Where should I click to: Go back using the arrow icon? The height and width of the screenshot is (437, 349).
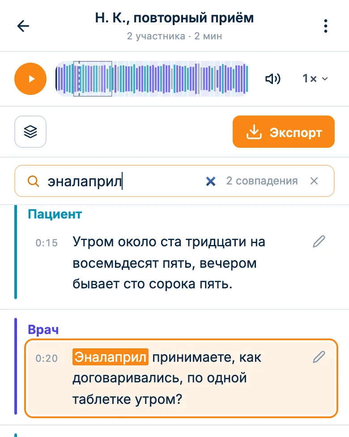(x=23, y=26)
